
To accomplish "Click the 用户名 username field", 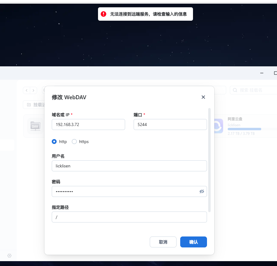I will [x=129, y=166].
